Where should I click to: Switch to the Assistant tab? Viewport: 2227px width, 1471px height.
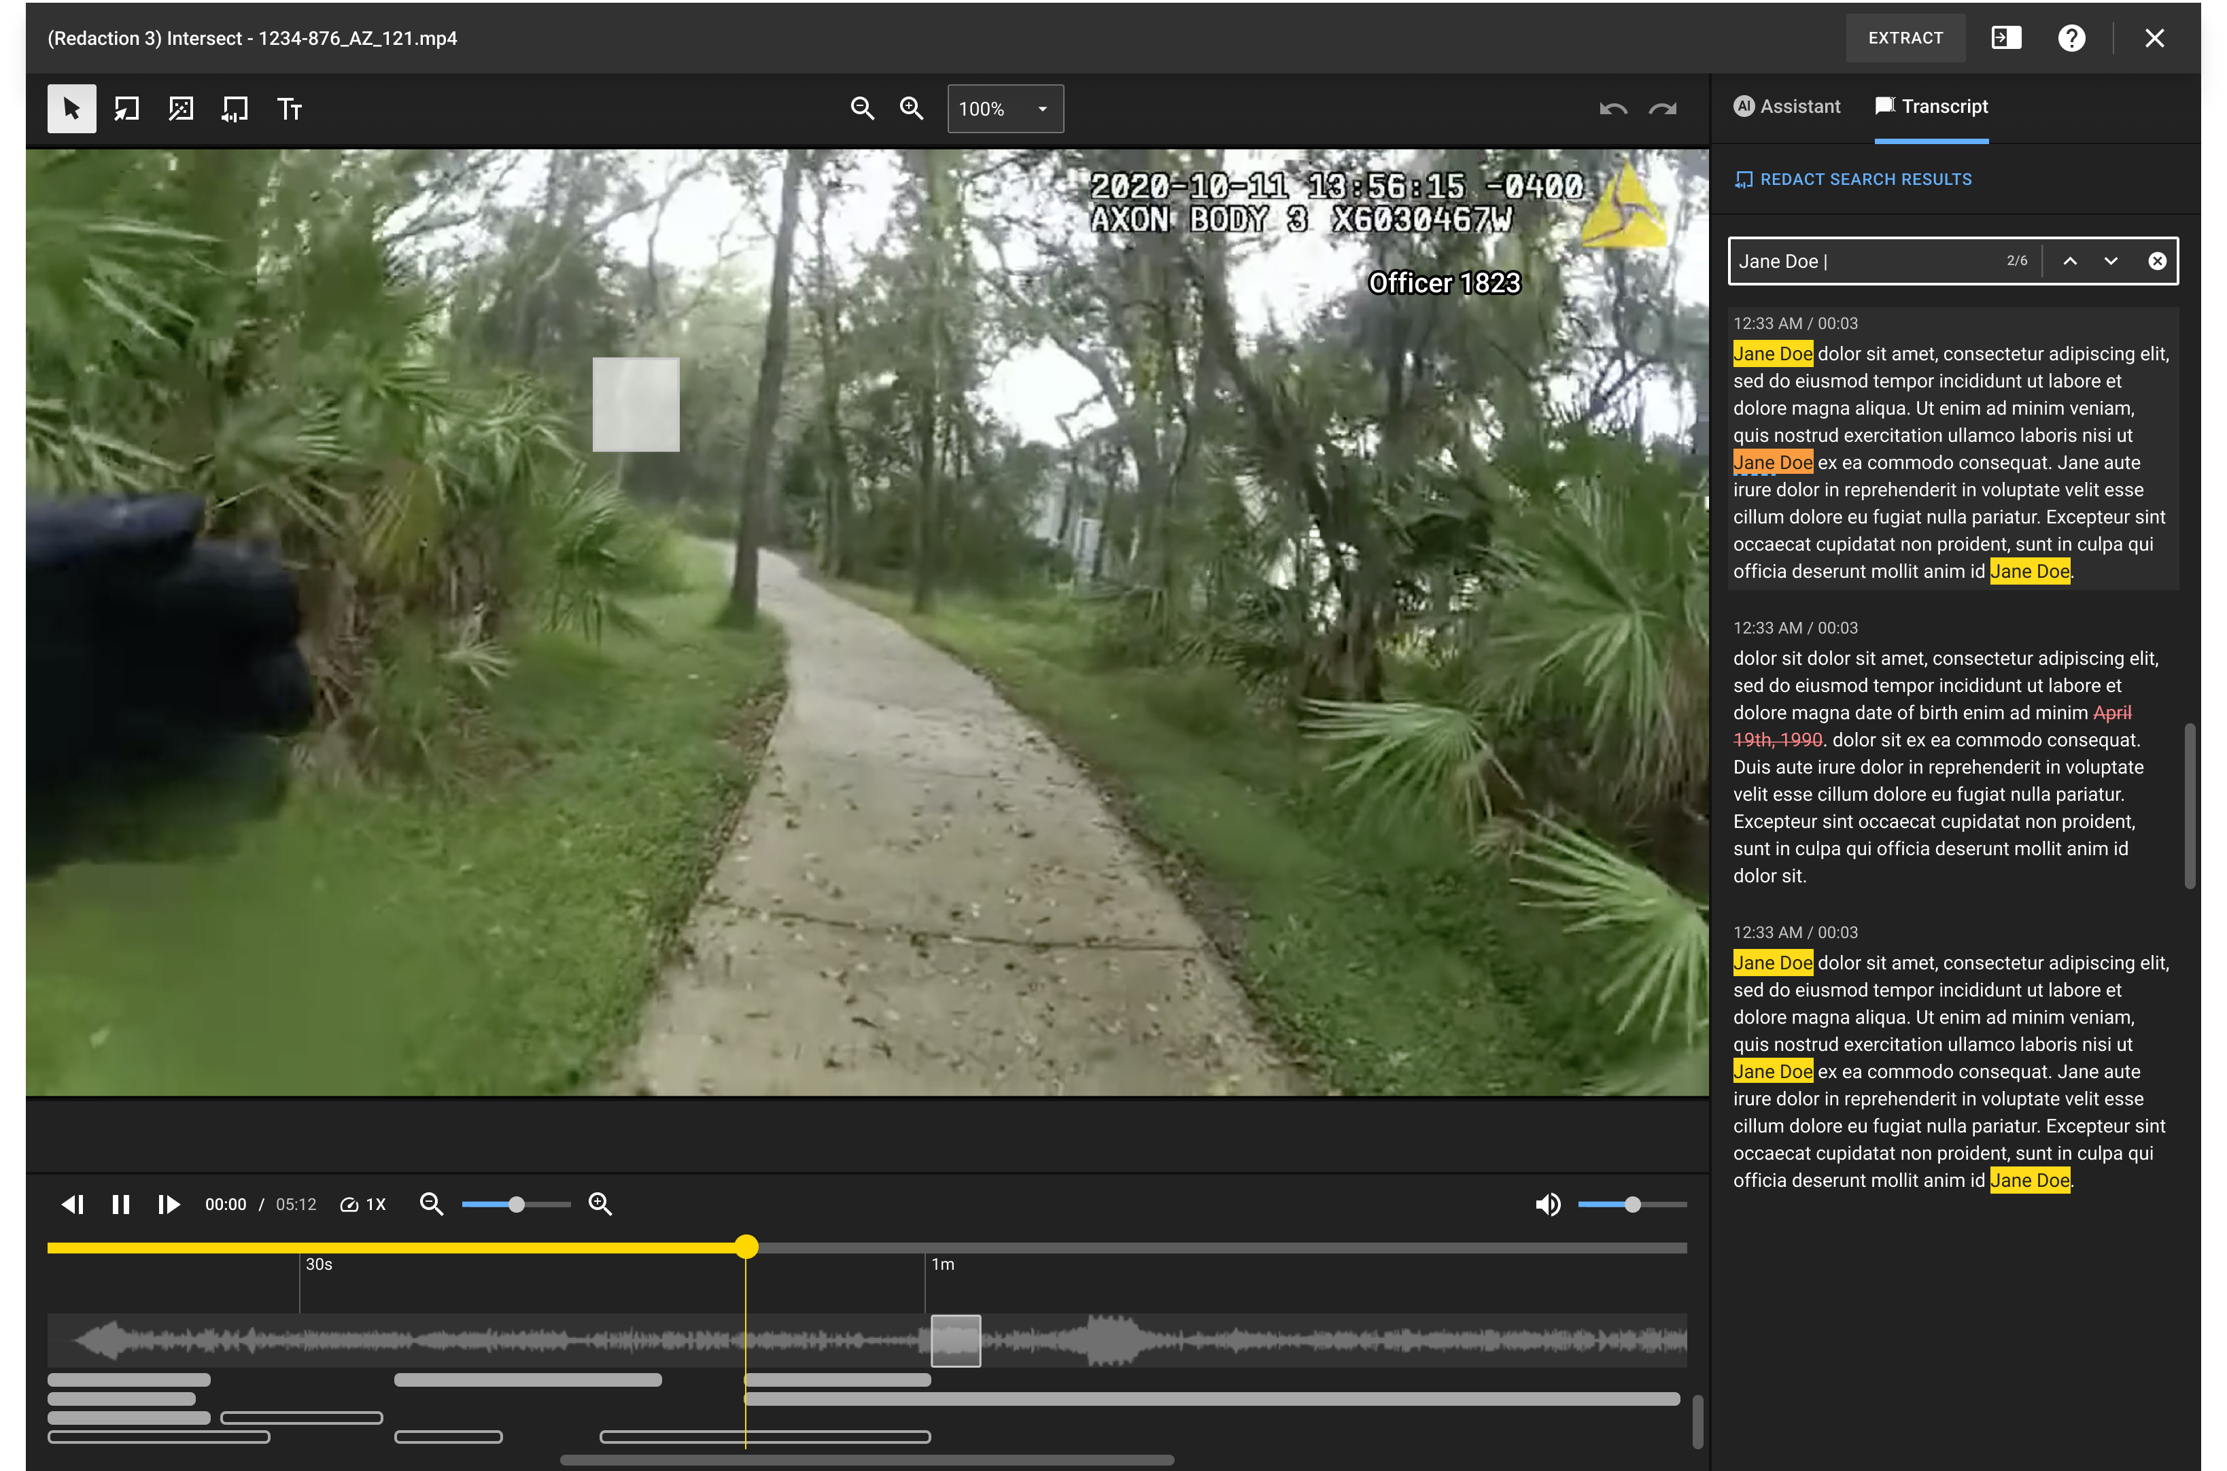[1786, 106]
